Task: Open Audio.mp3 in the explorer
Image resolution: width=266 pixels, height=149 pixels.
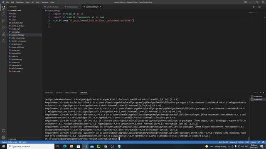Action: pyautogui.click(x=16, y=29)
